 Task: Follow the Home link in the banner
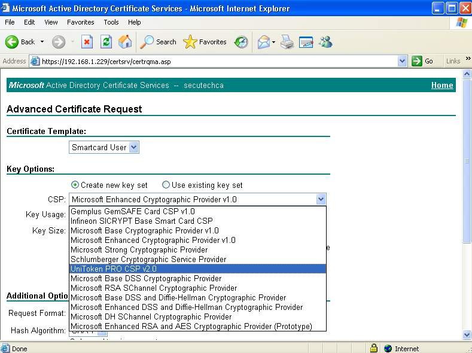point(442,85)
